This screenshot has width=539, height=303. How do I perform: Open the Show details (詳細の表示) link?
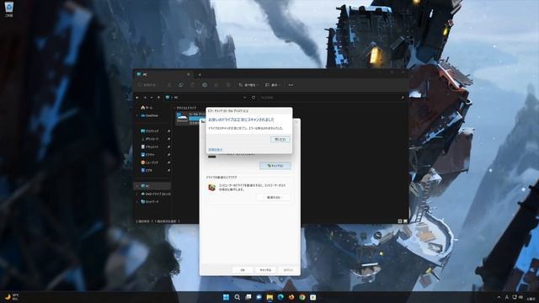216,150
